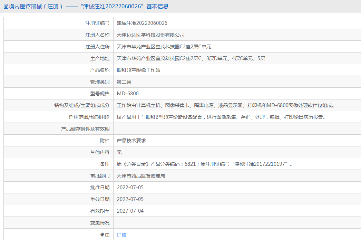This screenshot has height=240, width=361.
Task: Select approving department 天津市药品监督管理局
Action: (141, 176)
